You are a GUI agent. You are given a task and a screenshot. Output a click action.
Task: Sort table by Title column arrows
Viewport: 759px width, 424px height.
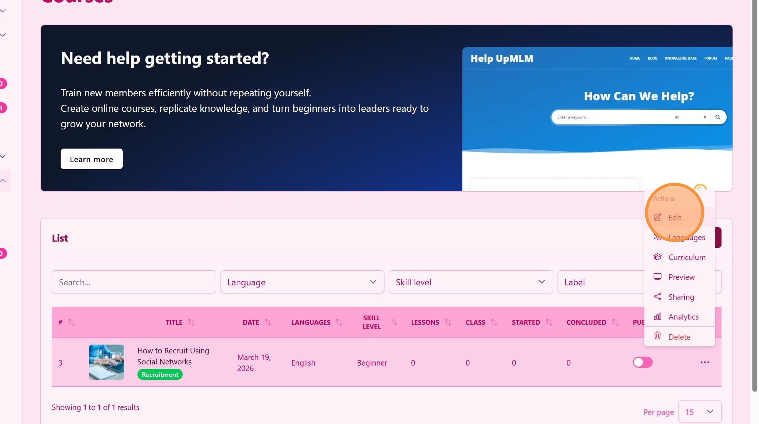tap(191, 322)
